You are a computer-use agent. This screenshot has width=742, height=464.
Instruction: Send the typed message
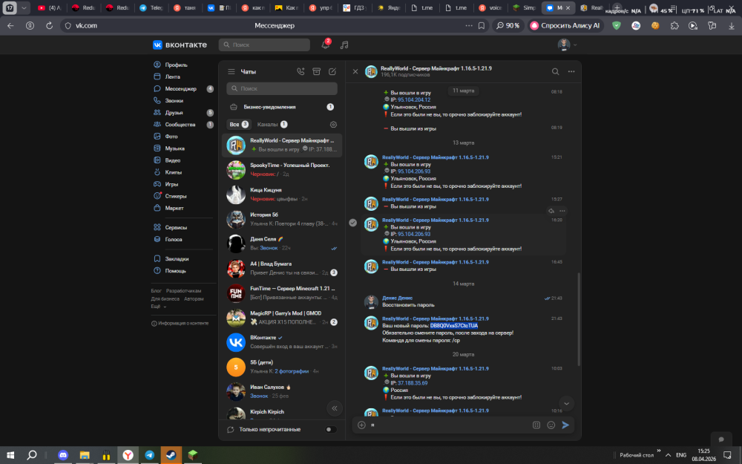point(565,425)
